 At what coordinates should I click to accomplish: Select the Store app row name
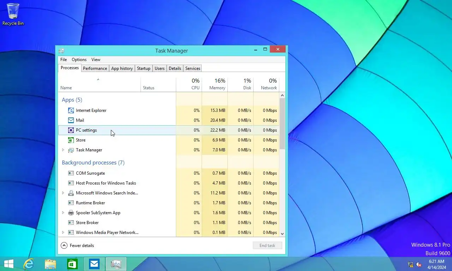81,140
